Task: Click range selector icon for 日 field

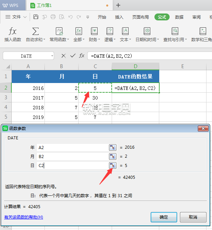Action: (113, 166)
